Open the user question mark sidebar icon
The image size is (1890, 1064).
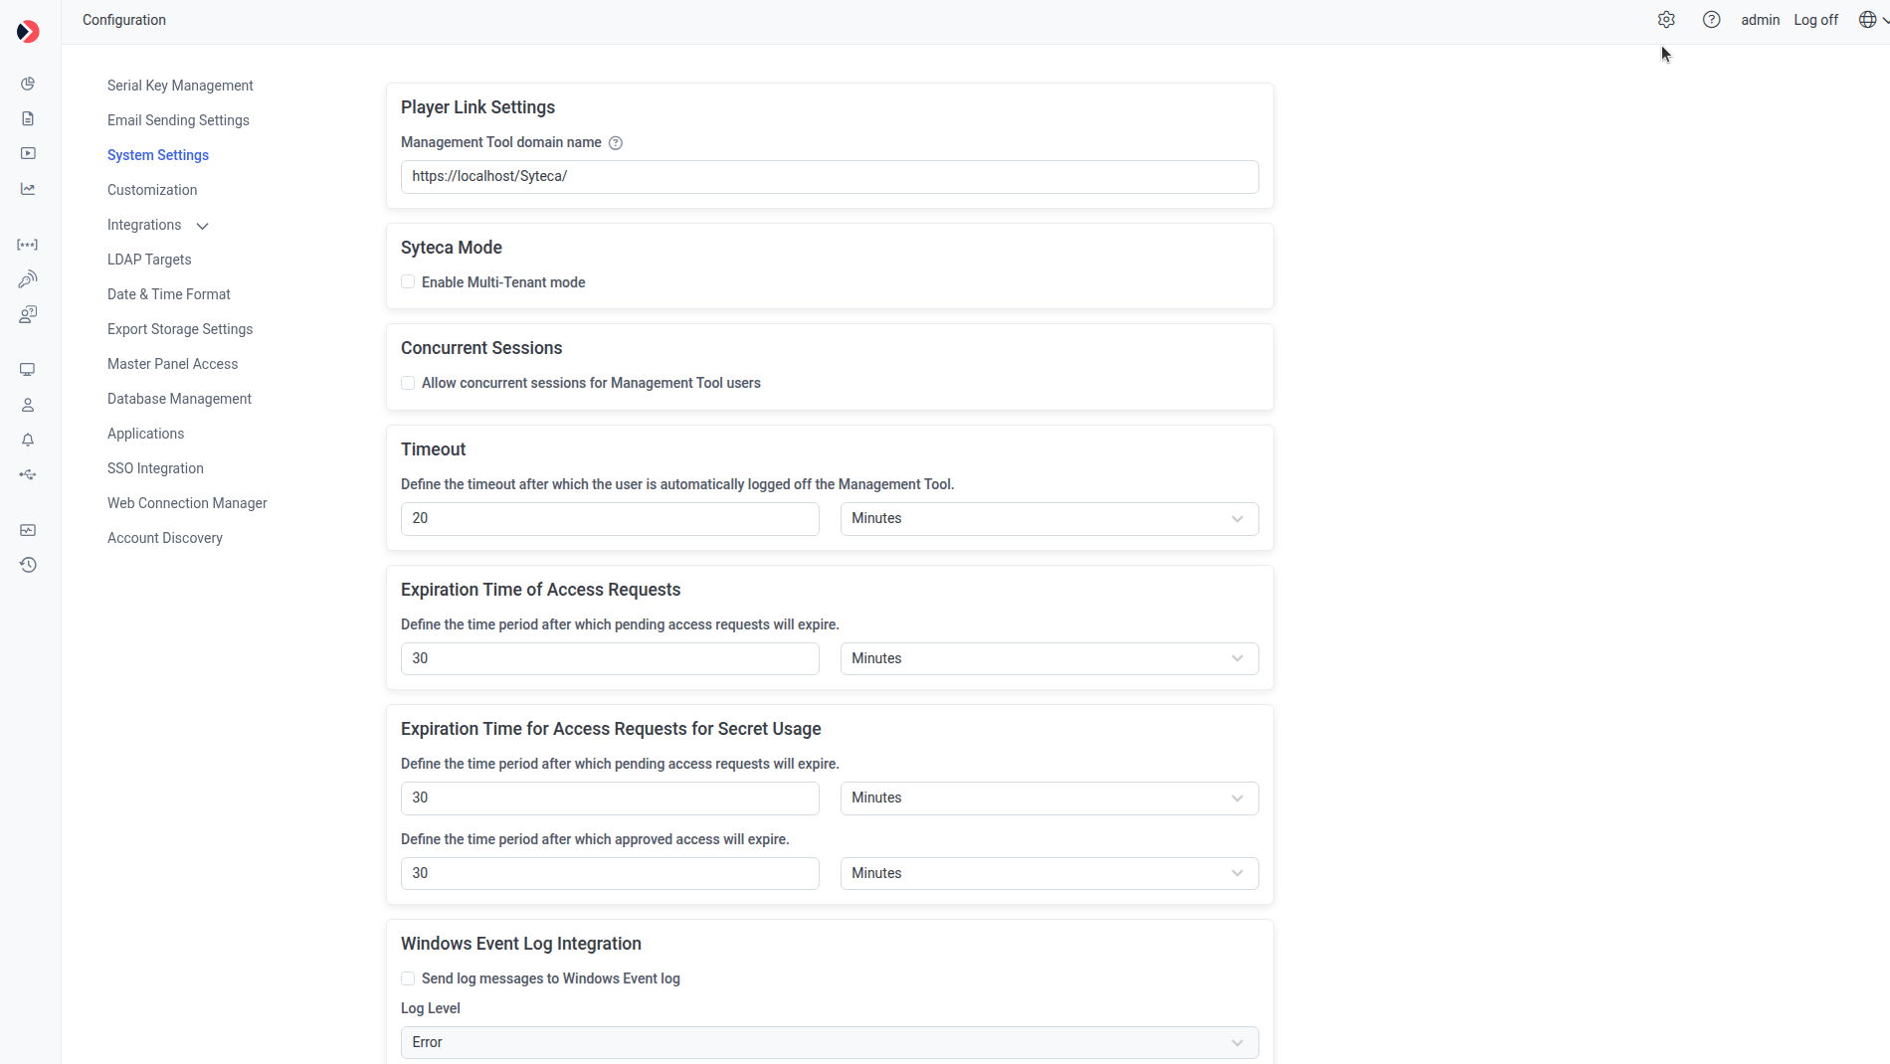[28, 314]
